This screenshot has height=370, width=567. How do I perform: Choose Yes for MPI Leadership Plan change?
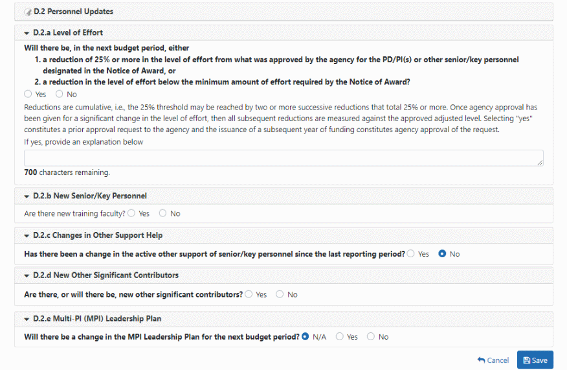[x=339, y=337]
